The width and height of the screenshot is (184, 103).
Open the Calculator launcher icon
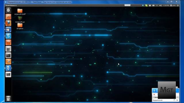[8, 49]
